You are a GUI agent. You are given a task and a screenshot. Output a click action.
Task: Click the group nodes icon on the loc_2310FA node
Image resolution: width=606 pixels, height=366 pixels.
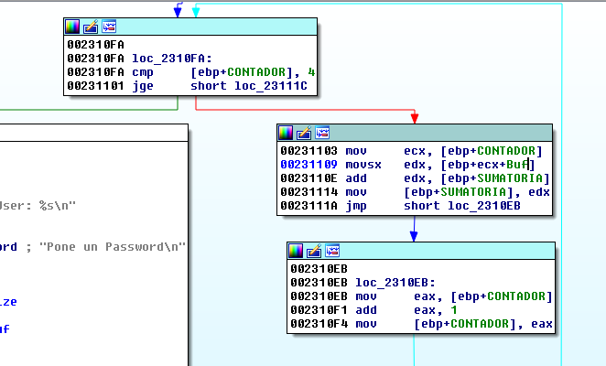109,26
